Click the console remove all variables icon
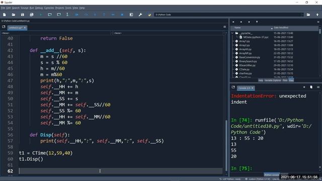Viewport: 322px width, 181px height. click(311, 87)
